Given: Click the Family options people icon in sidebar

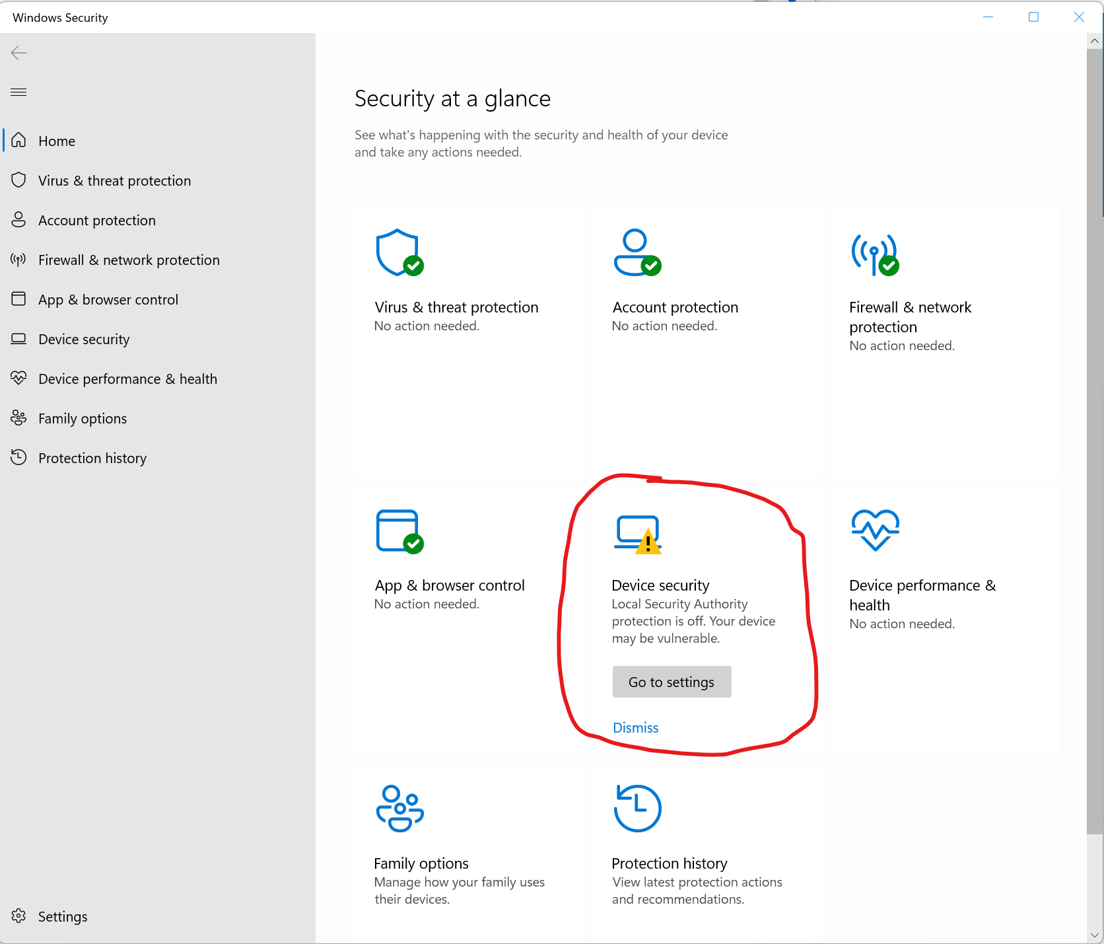Looking at the screenshot, I should pos(18,418).
